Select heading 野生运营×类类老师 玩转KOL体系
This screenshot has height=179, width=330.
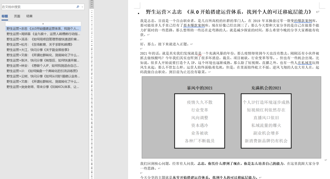tap(43, 87)
